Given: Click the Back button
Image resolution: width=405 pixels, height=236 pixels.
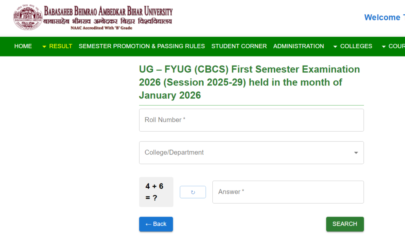Looking at the screenshot, I should pos(156,224).
